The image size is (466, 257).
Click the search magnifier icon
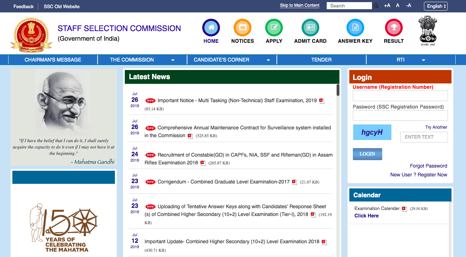(376, 6)
